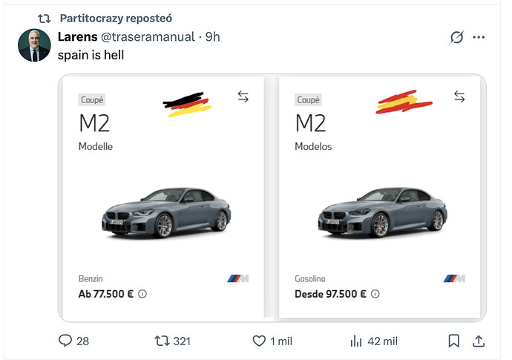Like the post with the heart icon
The height and width of the screenshot is (360, 512).
(259, 341)
